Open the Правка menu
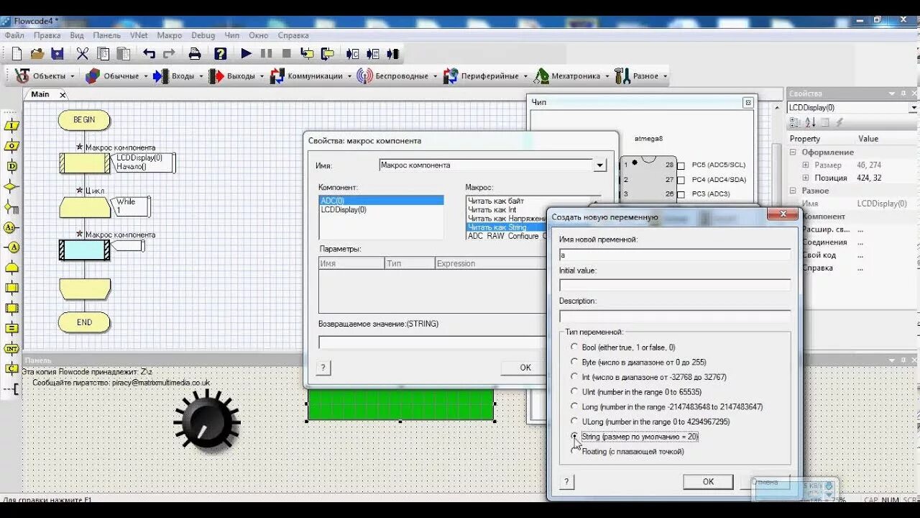The image size is (920, 518). (47, 35)
